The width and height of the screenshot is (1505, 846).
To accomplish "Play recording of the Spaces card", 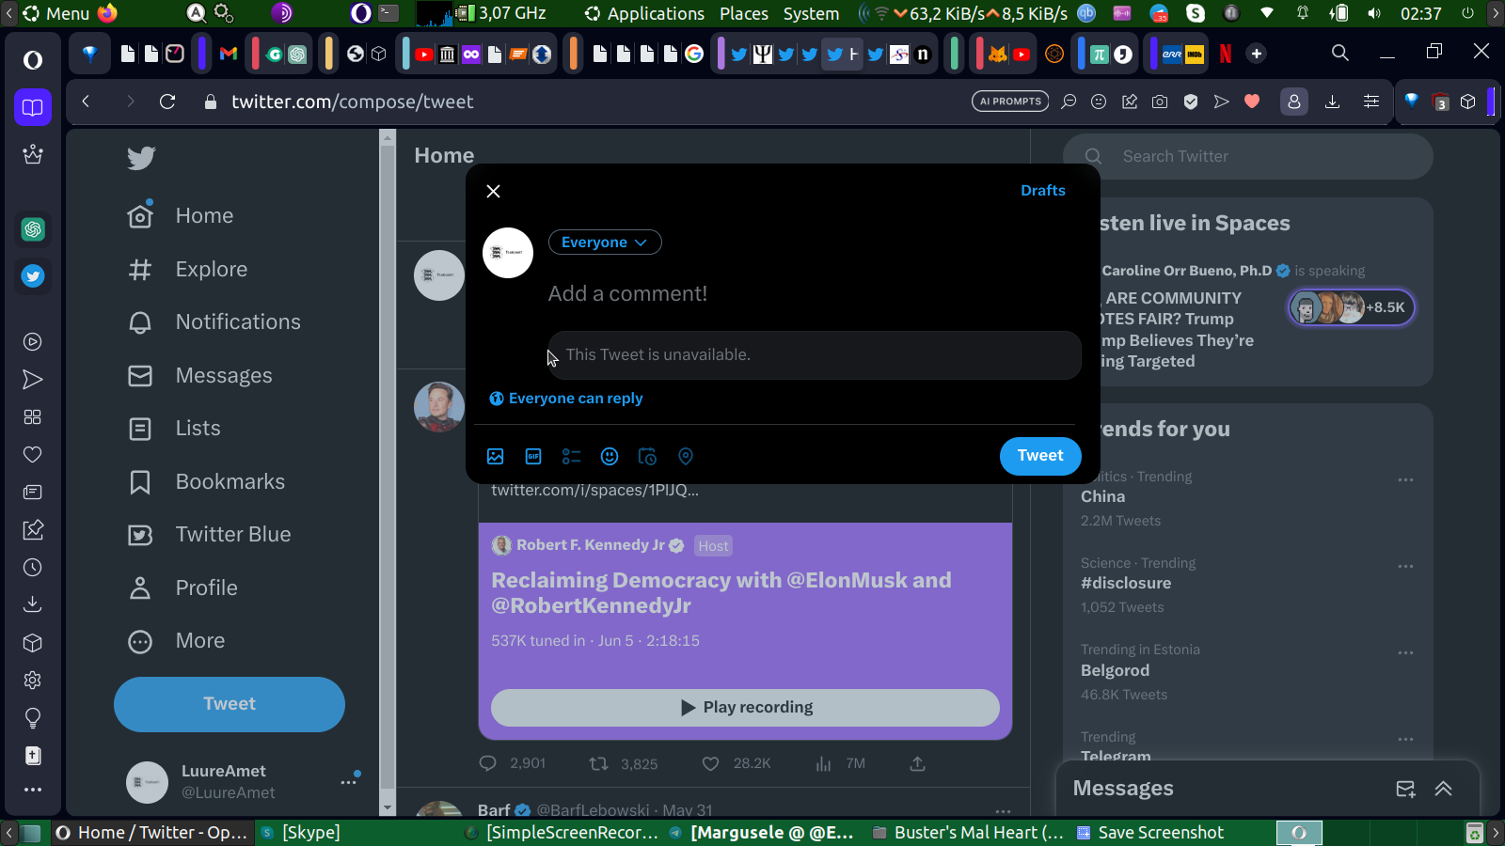I will (745, 708).
